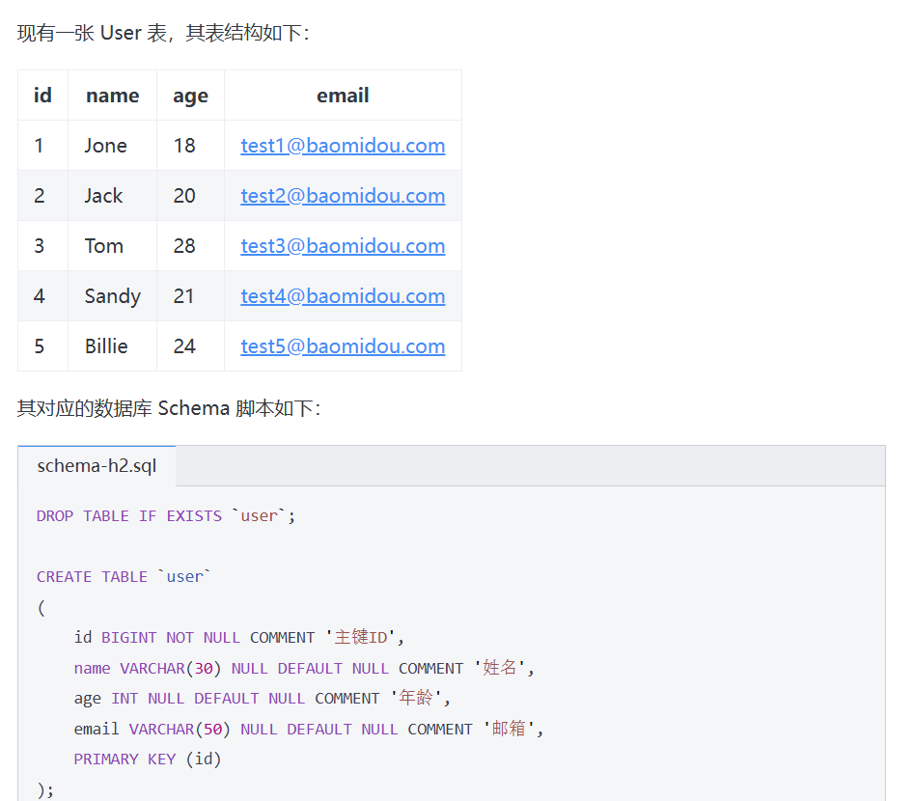Click the 'id' column header
The image size is (914, 801).
pyautogui.click(x=42, y=95)
